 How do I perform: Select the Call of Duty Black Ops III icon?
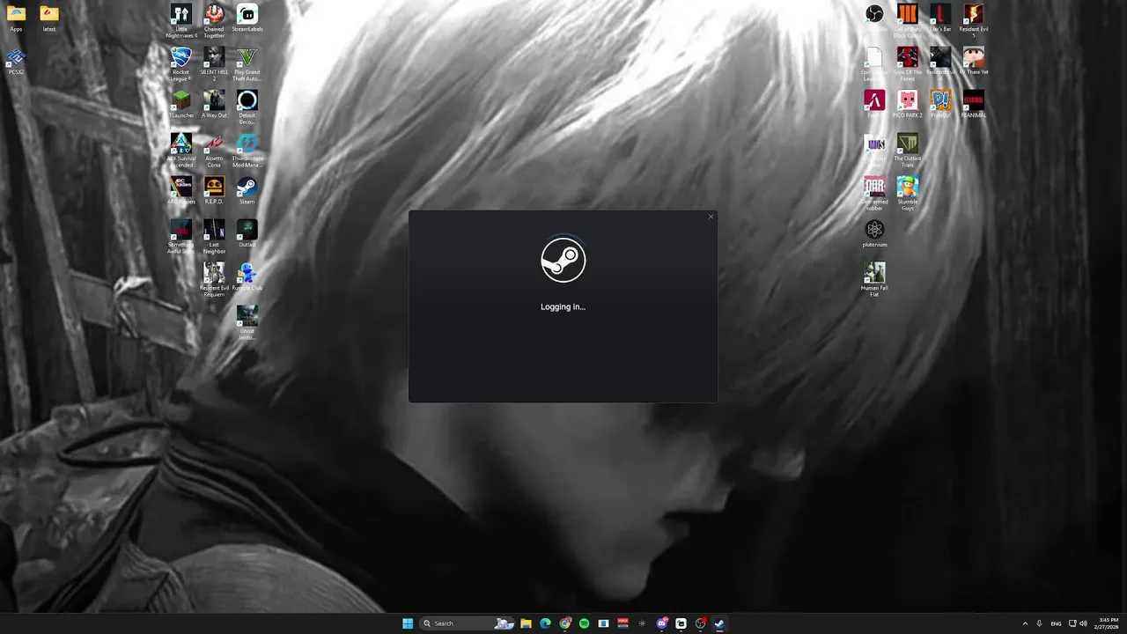908,21
